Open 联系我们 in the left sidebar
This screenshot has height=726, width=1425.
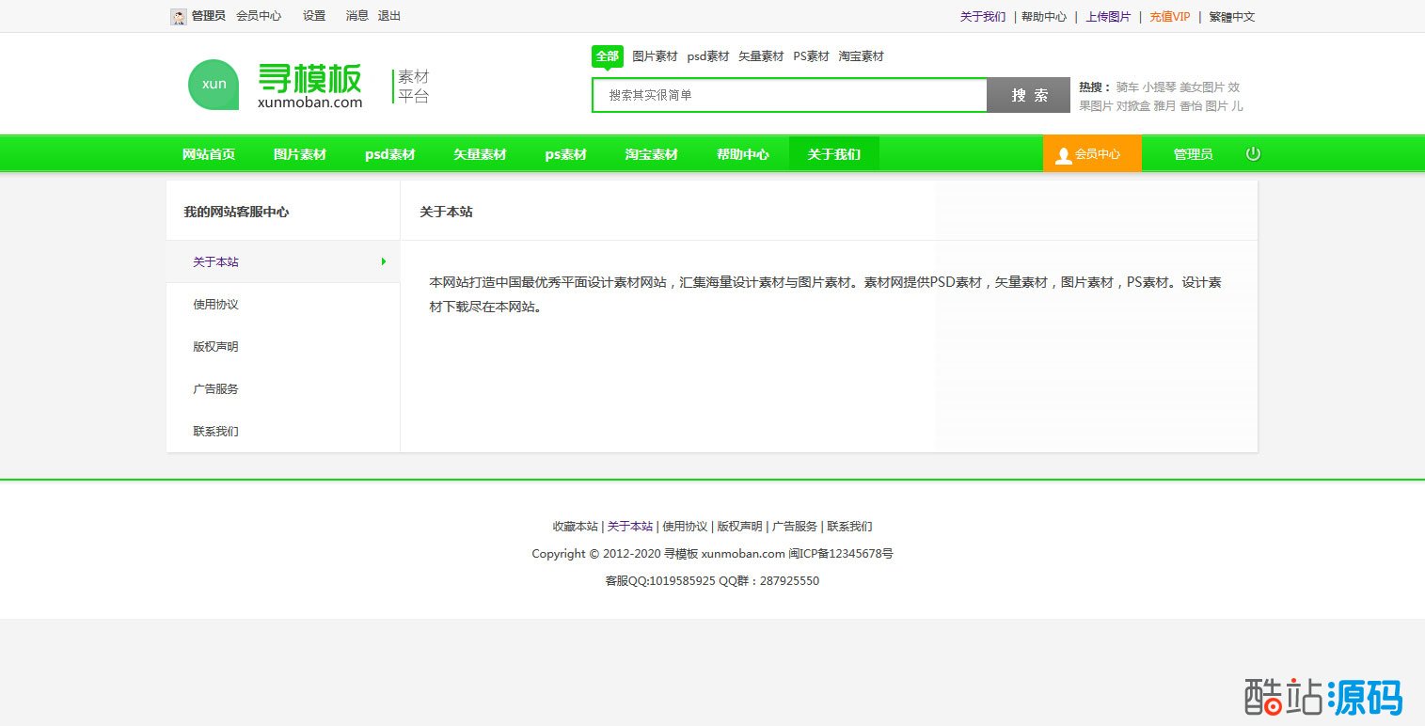click(x=215, y=432)
